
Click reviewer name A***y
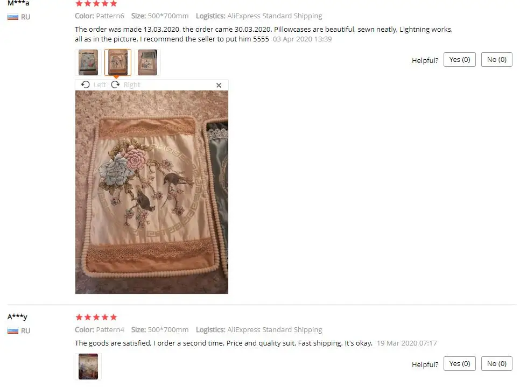click(x=17, y=316)
